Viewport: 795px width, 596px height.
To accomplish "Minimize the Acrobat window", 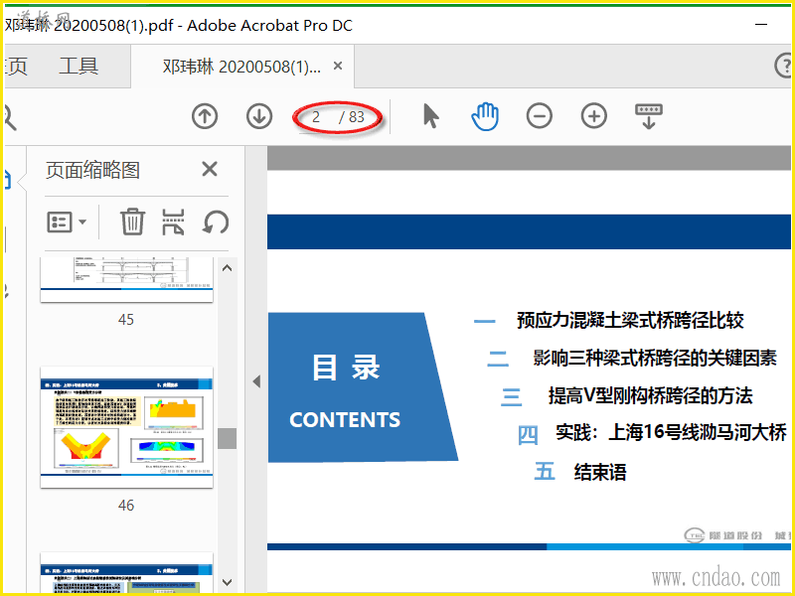I will (x=761, y=24).
